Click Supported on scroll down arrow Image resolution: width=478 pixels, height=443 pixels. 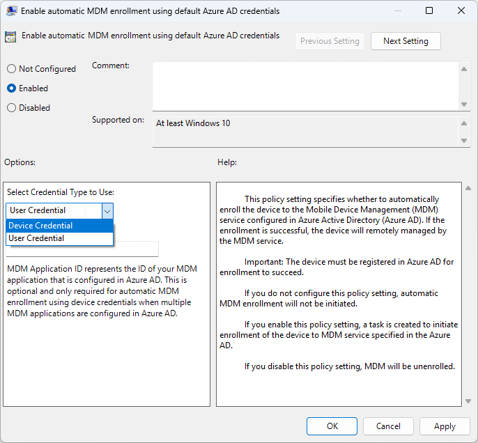(x=465, y=141)
